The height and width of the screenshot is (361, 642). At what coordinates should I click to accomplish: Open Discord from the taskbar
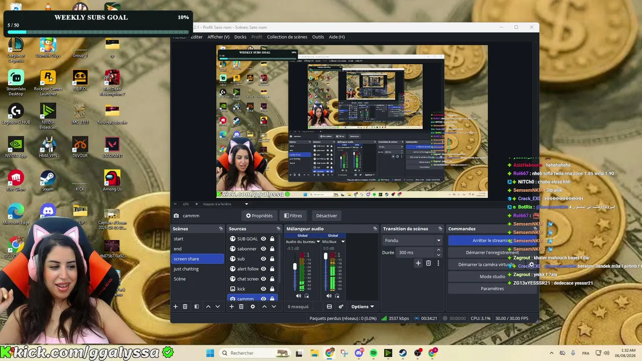pos(359,353)
